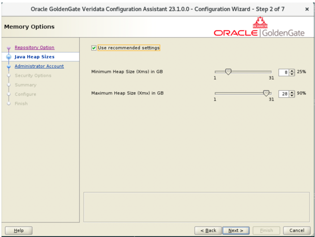Click the 25% minimum heap percentage text
315x237 pixels.
(x=301, y=72)
